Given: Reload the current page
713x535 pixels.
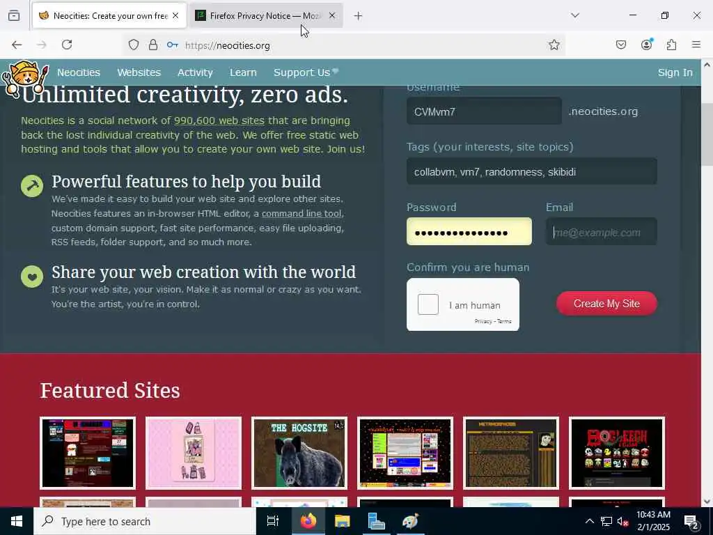Looking at the screenshot, I should tap(67, 45).
